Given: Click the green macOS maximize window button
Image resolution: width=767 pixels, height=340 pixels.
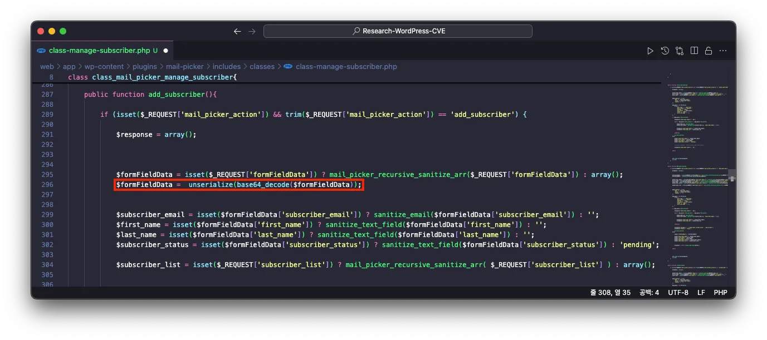Looking at the screenshot, I should pyautogui.click(x=63, y=31).
